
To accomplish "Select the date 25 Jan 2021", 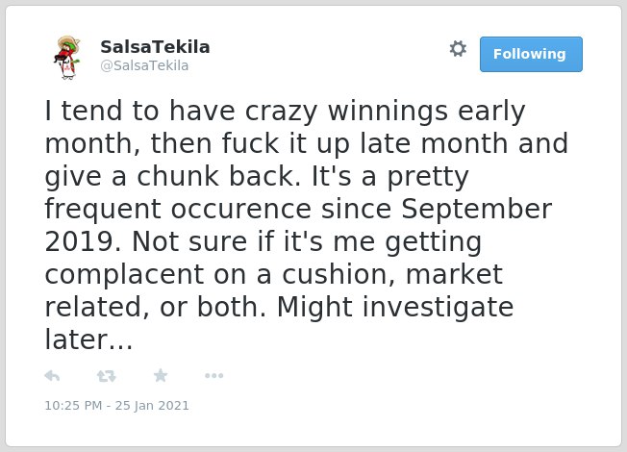I will pyautogui.click(x=152, y=406).
